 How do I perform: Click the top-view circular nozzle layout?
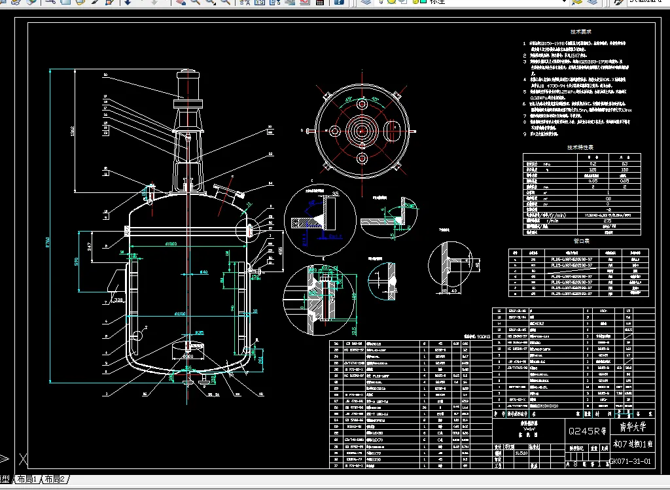pyautogui.click(x=362, y=131)
